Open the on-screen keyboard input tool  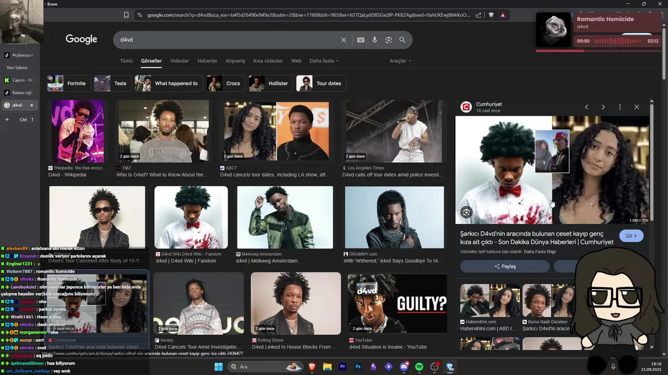(361, 40)
